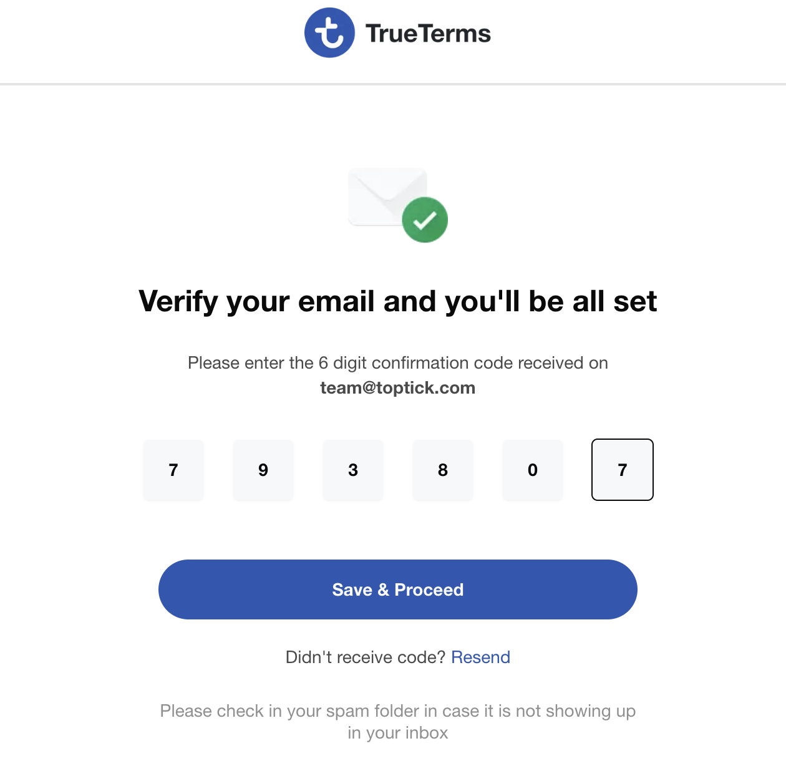Click the white envelope illustration

pos(382,194)
